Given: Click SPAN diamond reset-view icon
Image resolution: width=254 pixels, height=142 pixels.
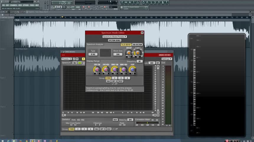Looking at the screenshot, I should tap(158, 115).
